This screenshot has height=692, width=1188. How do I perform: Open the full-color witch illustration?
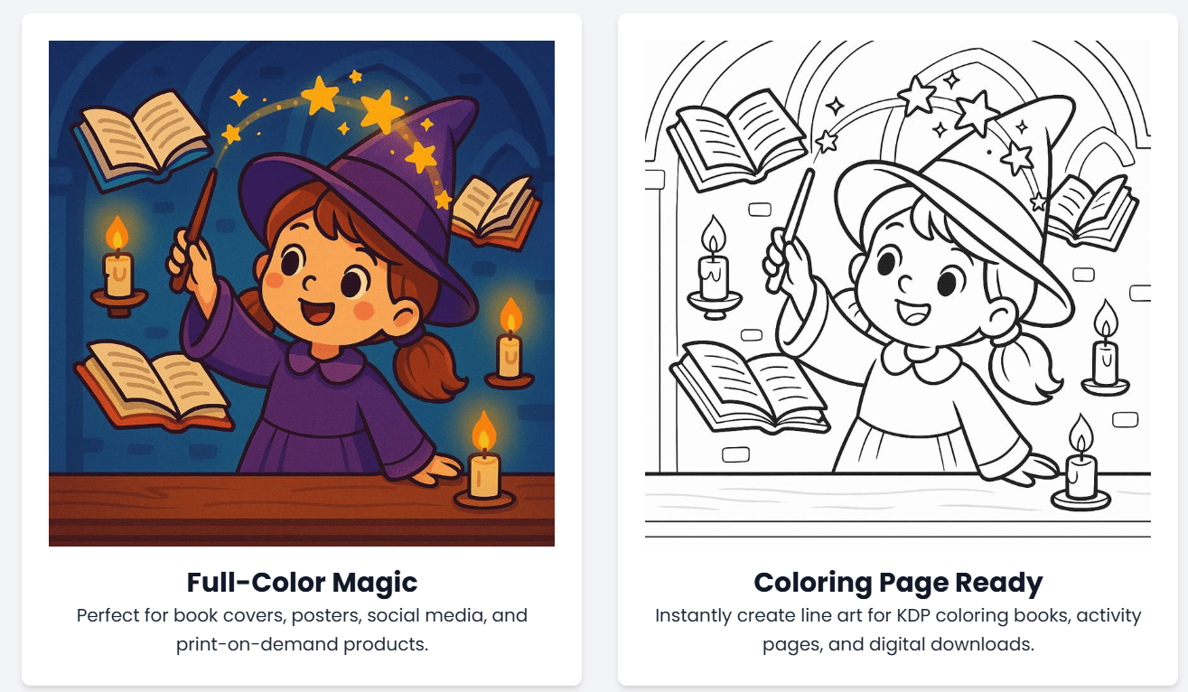click(301, 293)
